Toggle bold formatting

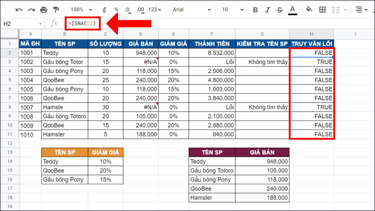point(255,9)
